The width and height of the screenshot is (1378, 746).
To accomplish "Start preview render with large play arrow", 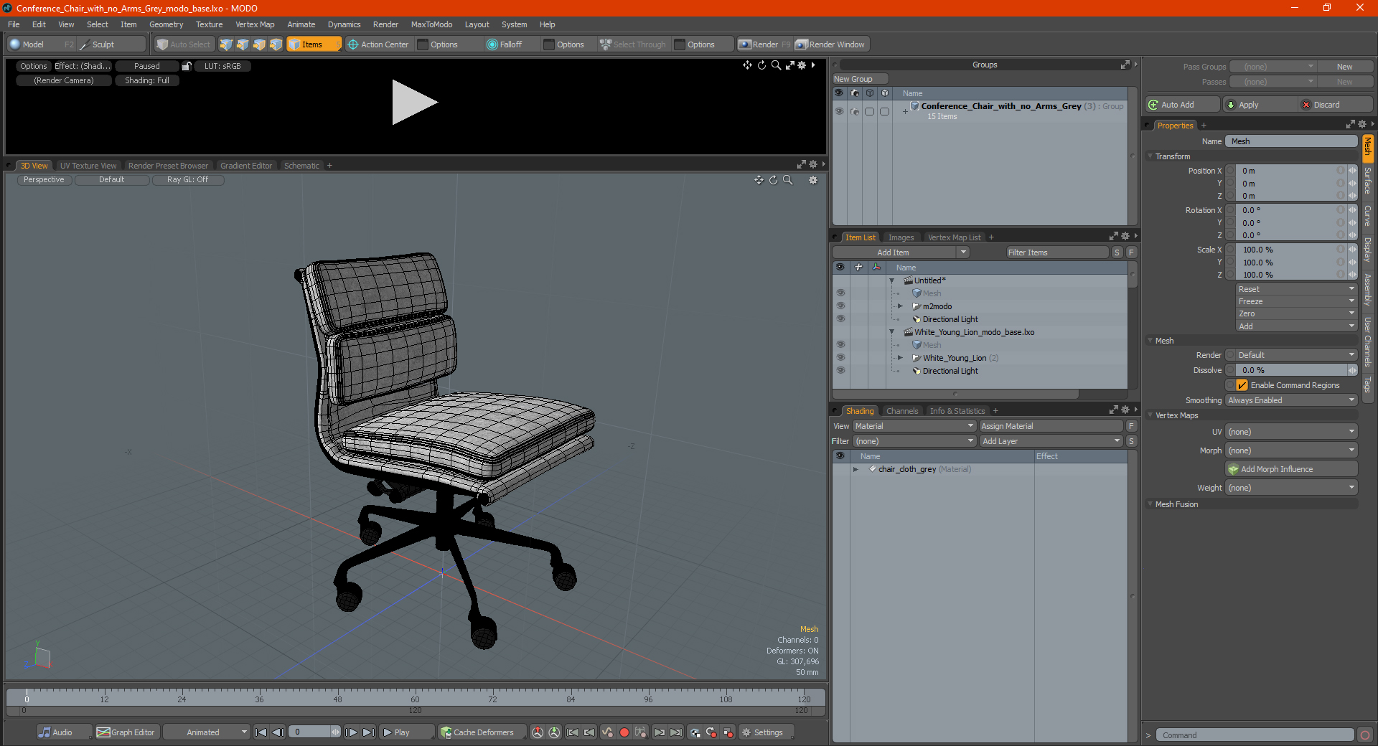I will coord(414,103).
